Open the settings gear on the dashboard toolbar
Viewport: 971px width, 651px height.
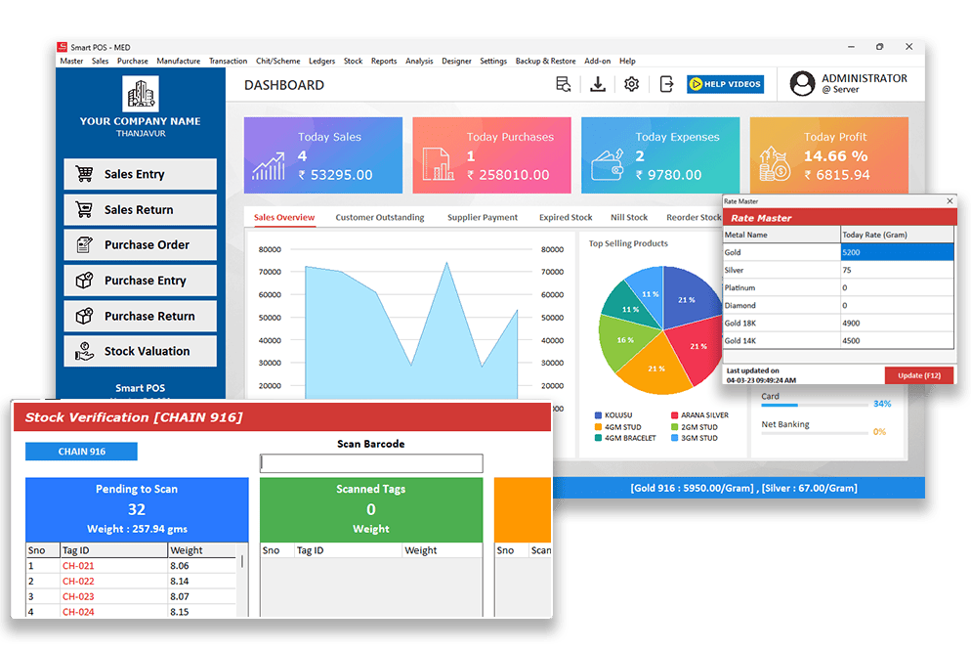tap(631, 84)
